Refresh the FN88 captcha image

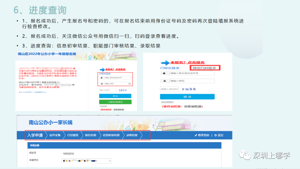(x=189, y=89)
